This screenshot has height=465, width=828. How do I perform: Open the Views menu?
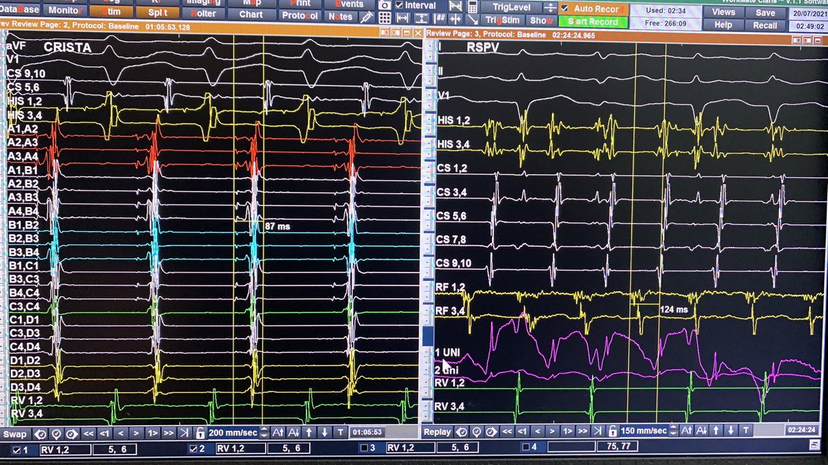click(x=723, y=12)
